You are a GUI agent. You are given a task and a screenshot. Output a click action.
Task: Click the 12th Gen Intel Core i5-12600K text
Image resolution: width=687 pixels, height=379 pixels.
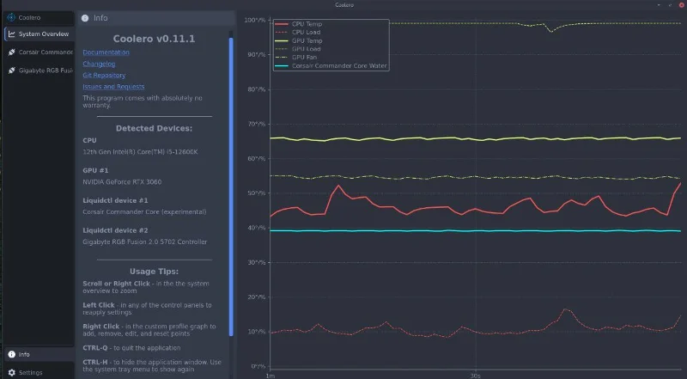tap(140, 152)
